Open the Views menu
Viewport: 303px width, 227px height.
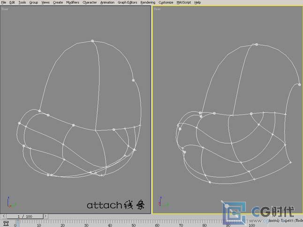[45, 2]
